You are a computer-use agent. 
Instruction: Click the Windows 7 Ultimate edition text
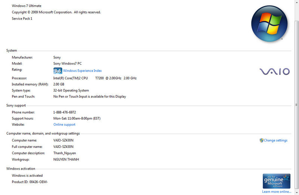27,6
